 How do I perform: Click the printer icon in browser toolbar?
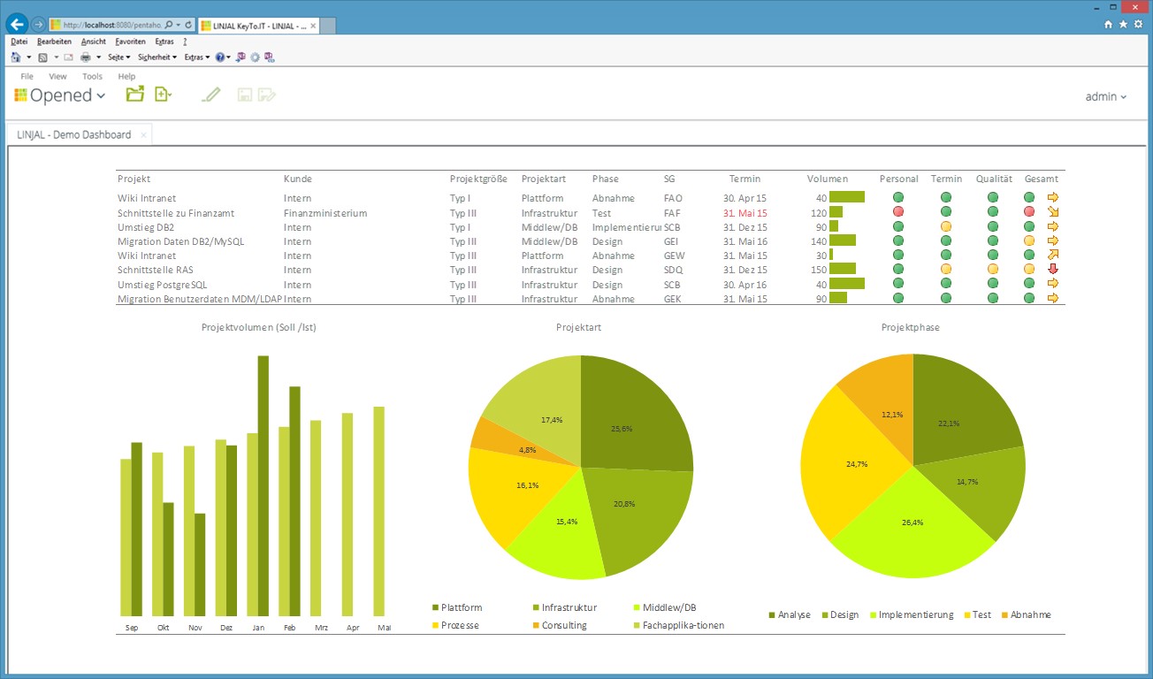pos(86,57)
